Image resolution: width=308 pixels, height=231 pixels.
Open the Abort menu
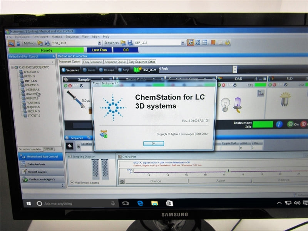tap(95, 37)
